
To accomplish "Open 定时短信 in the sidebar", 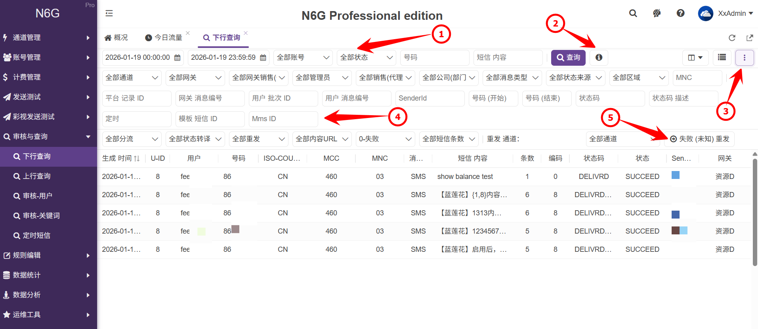I will 48,236.
